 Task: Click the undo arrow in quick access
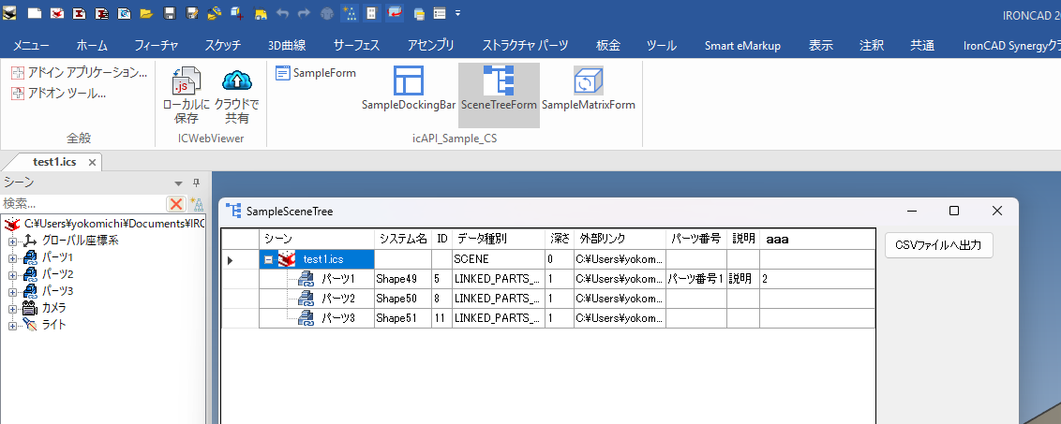pyautogui.click(x=283, y=14)
